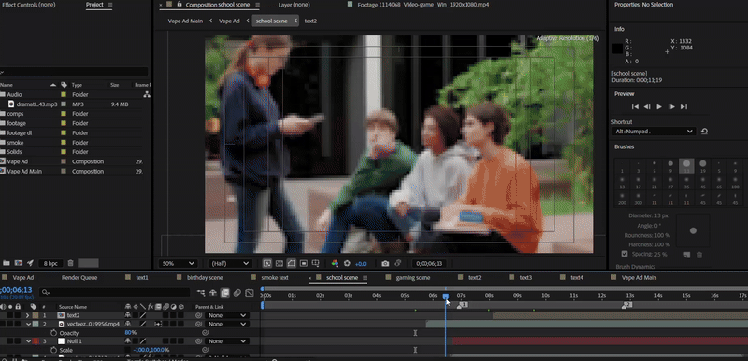The height and width of the screenshot is (361, 748).
Task: Toggle the Composition viewer lock icon
Action: click(180, 5)
